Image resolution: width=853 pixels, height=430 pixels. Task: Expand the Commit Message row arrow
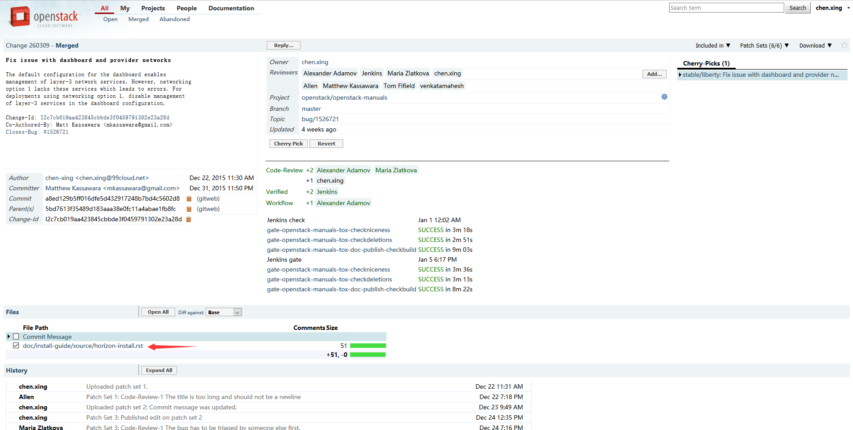[9, 337]
